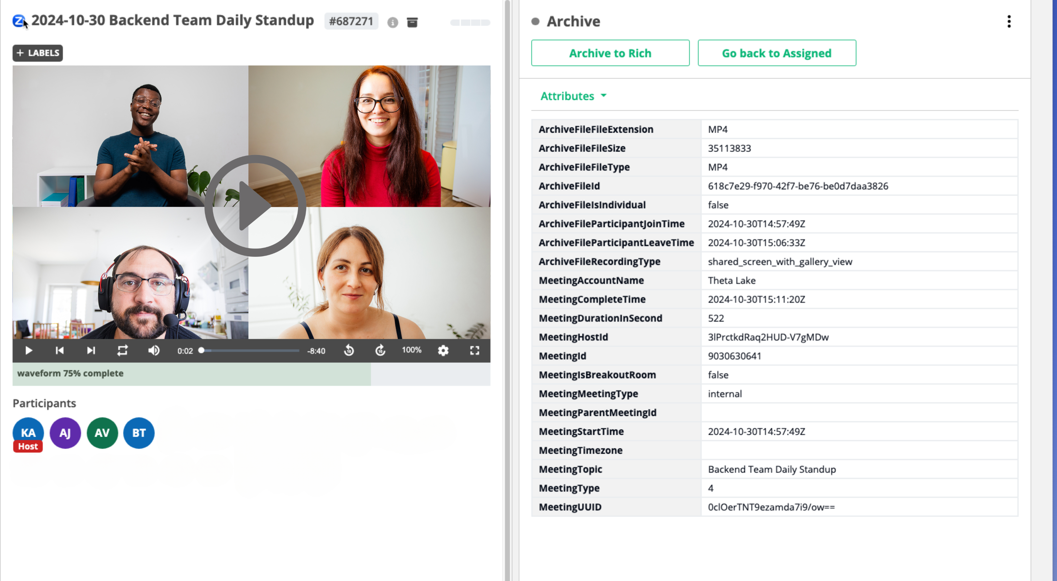Click the video thumbnail of man in headphones
The image size is (1057, 581).
pos(130,273)
